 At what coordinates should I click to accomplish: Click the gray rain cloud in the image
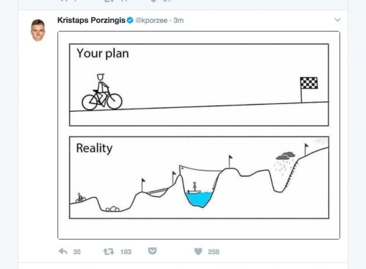point(285,155)
